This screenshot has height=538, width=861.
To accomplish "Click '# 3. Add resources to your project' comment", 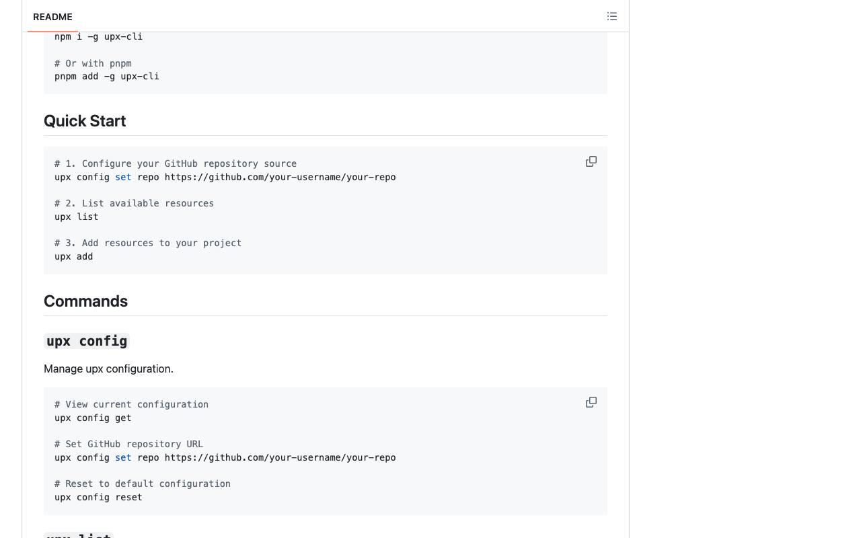I will [148, 243].
